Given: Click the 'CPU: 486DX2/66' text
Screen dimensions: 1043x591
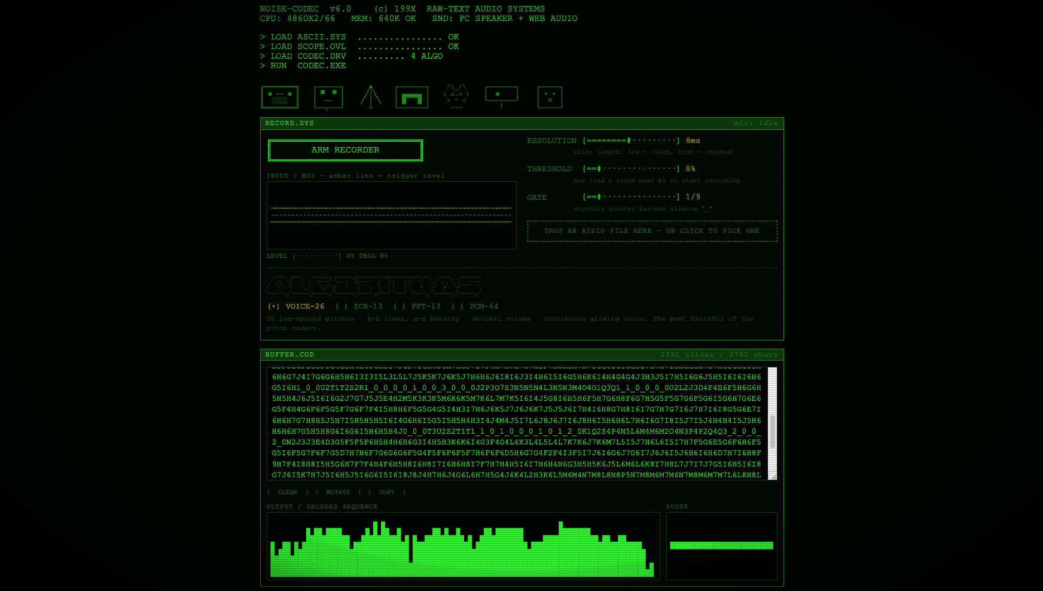Looking at the screenshot, I should [297, 19].
